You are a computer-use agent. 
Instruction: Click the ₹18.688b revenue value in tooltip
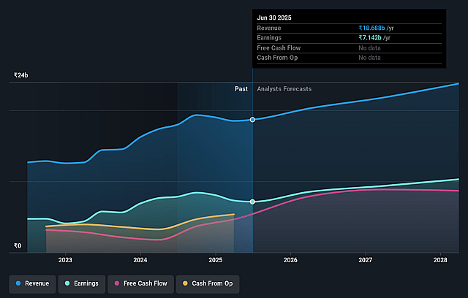[371, 28]
